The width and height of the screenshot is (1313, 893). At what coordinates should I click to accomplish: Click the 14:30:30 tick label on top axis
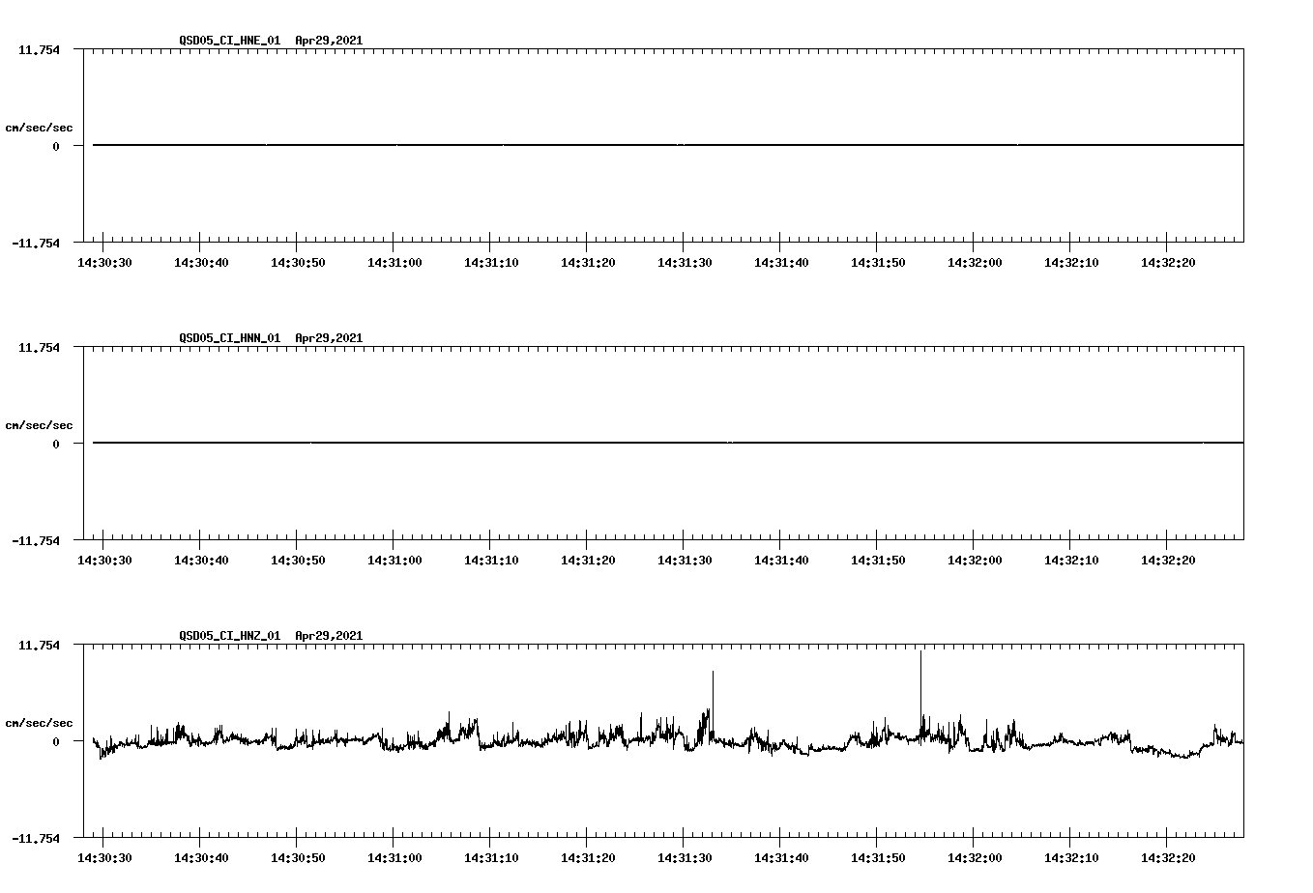click(106, 260)
